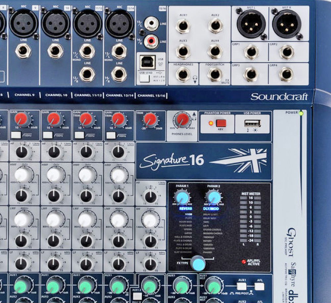Adjust Channel 9 HF EQ knob
Screen dimensions: 331x303
[x=22, y=152]
